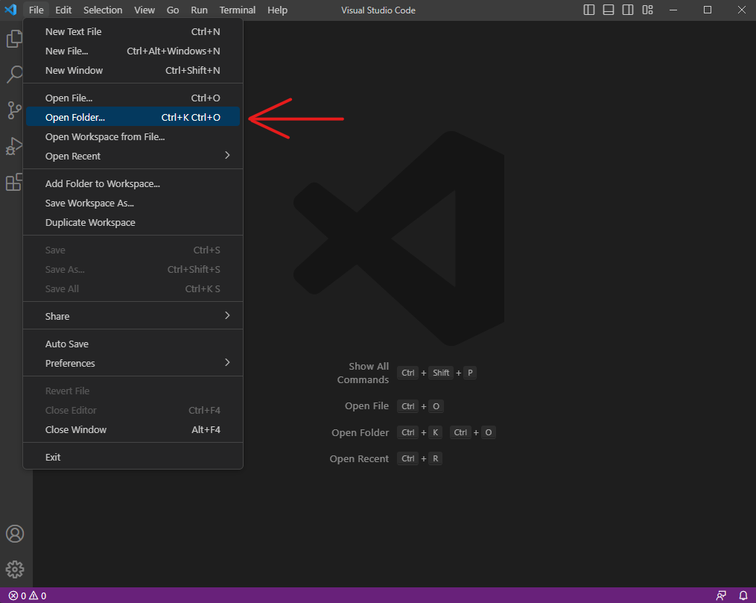Click the errors and warnings status indicator
The image size is (756, 603).
pyautogui.click(x=28, y=596)
